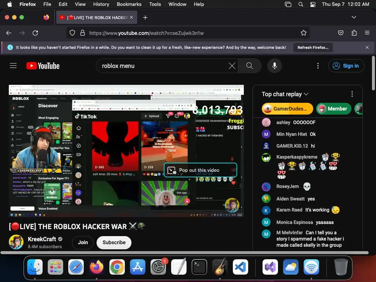
Task: Open Finder from the dock
Action: [35, 267]
